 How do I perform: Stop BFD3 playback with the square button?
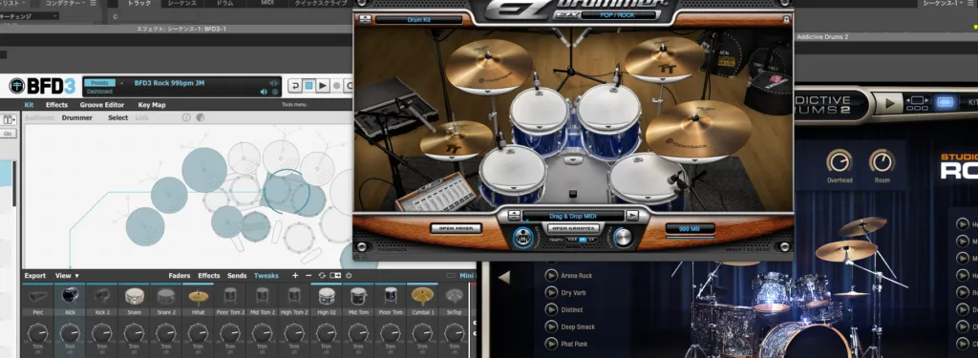[308, 86]
